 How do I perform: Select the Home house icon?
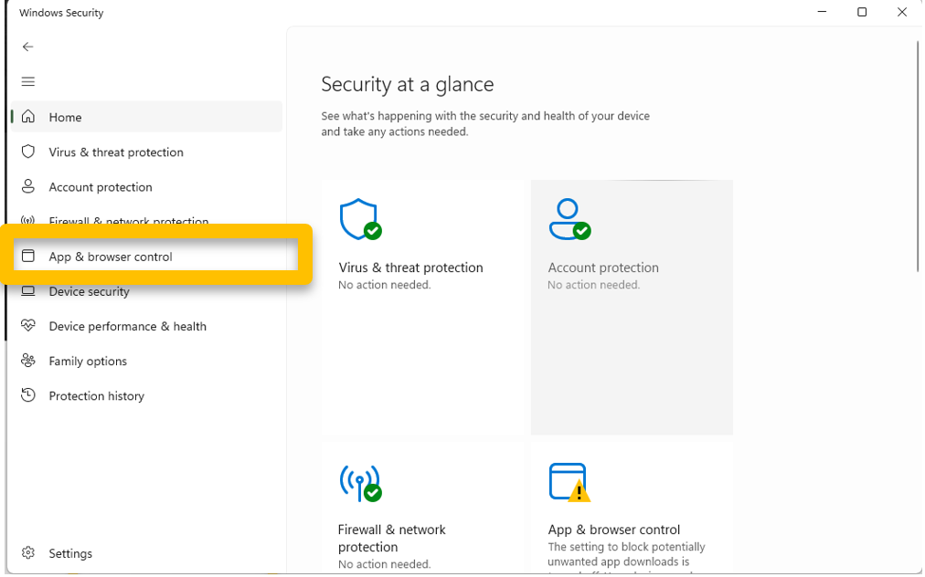[28, 117]
